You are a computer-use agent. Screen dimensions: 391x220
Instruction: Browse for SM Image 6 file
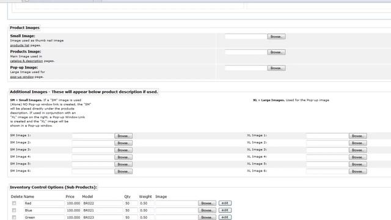123,171
